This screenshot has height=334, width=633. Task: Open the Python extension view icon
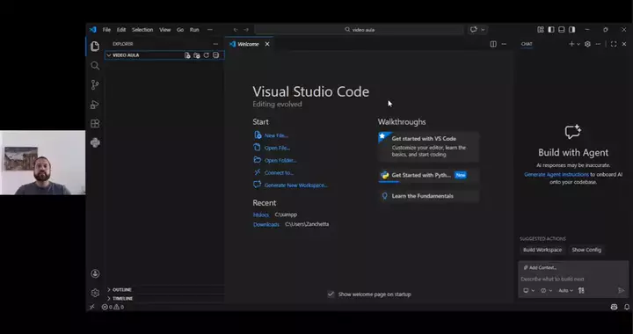pos(95,142)
